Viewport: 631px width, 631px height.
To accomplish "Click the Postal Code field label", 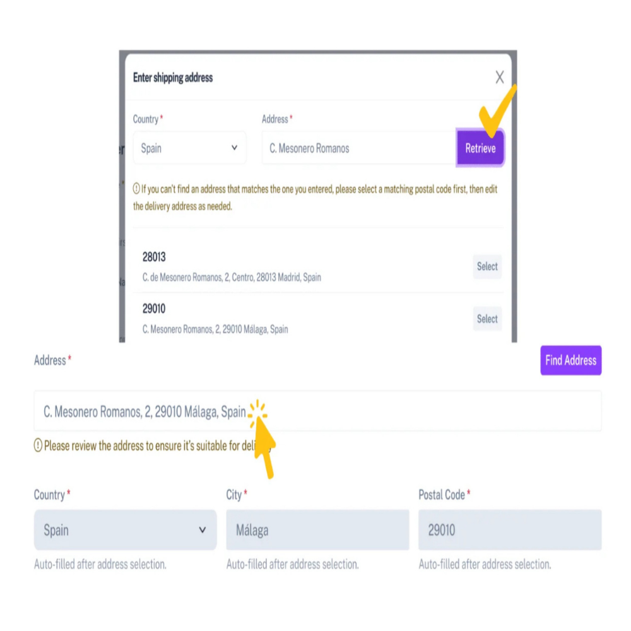I will point(442,495).
